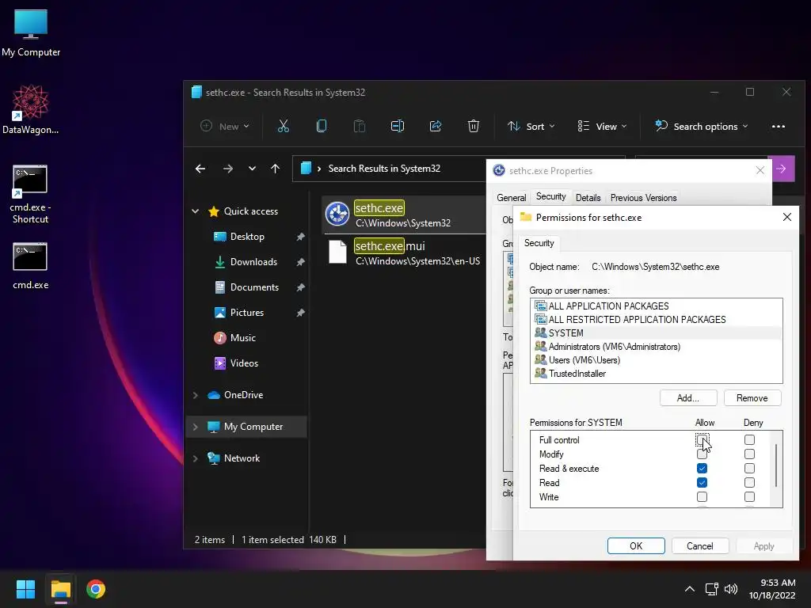Check Allow for Full control
The width and height of the screenshot is (811, 608).
[x=702, y=440]
